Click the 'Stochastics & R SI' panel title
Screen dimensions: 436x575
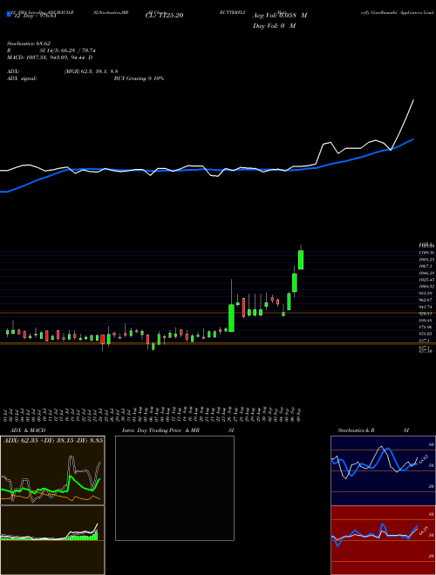click(373, 430)
